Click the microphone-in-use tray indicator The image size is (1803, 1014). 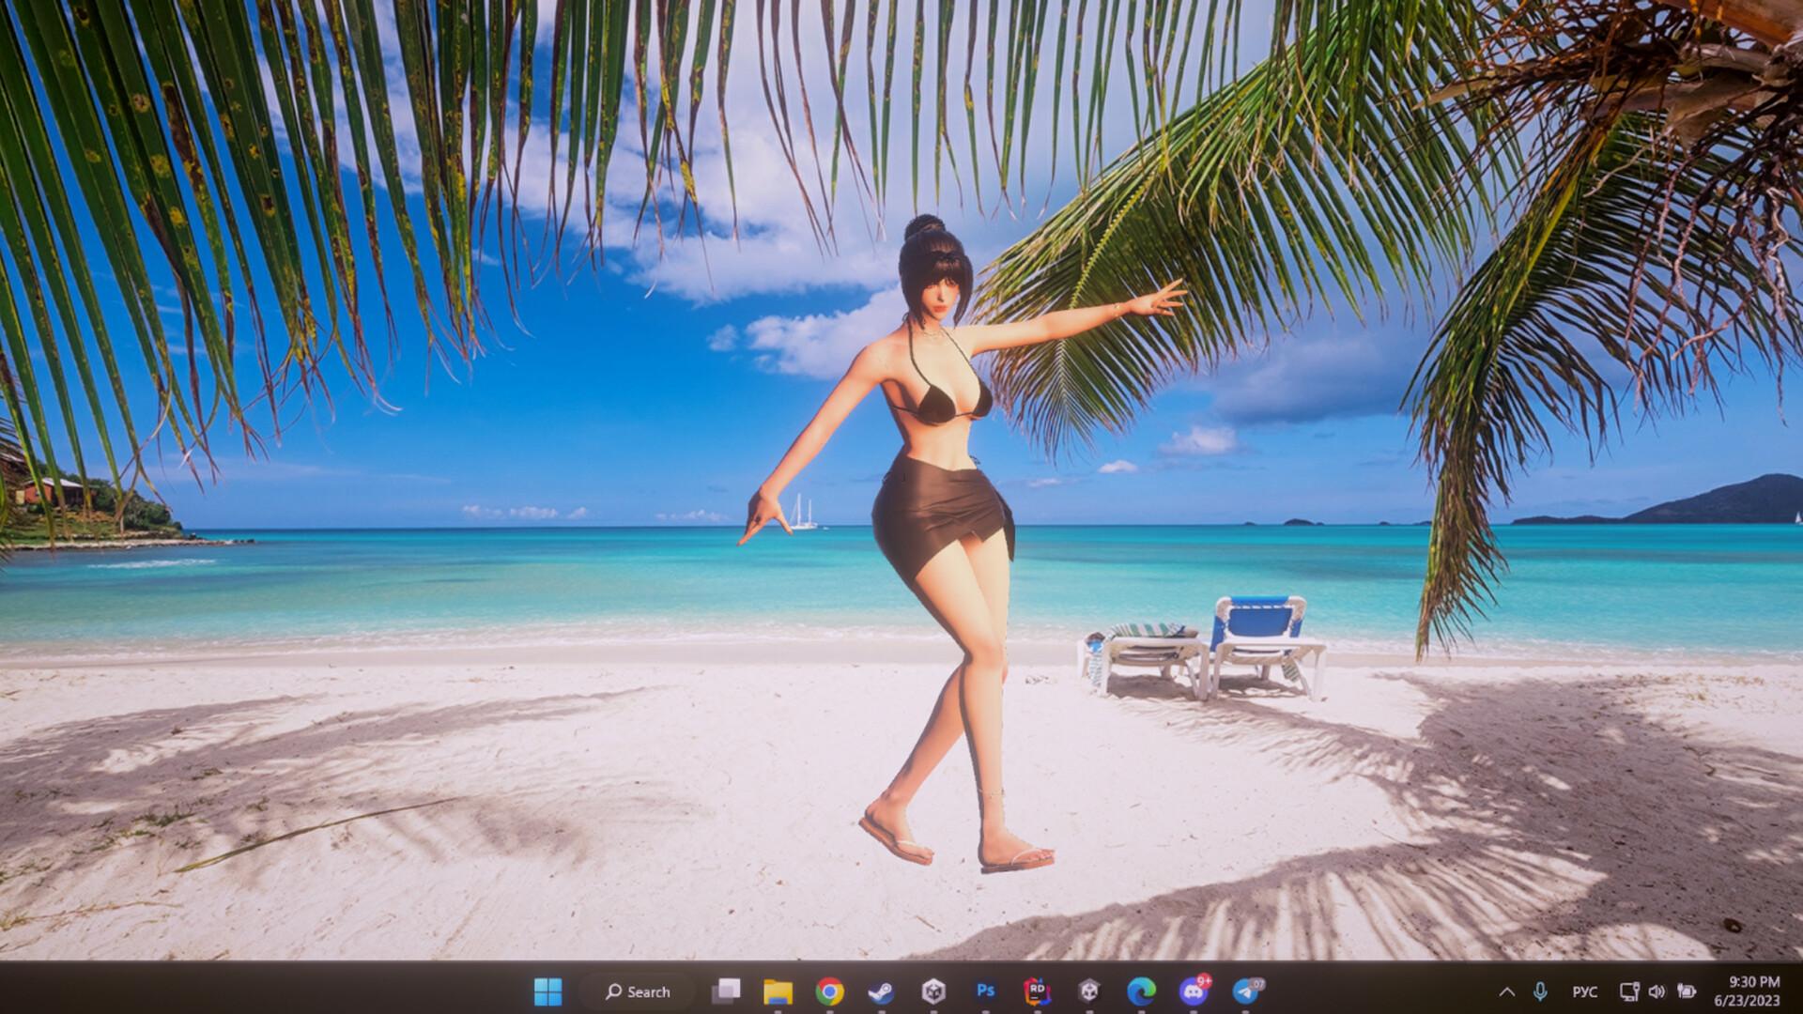[x=1540, y=991]
